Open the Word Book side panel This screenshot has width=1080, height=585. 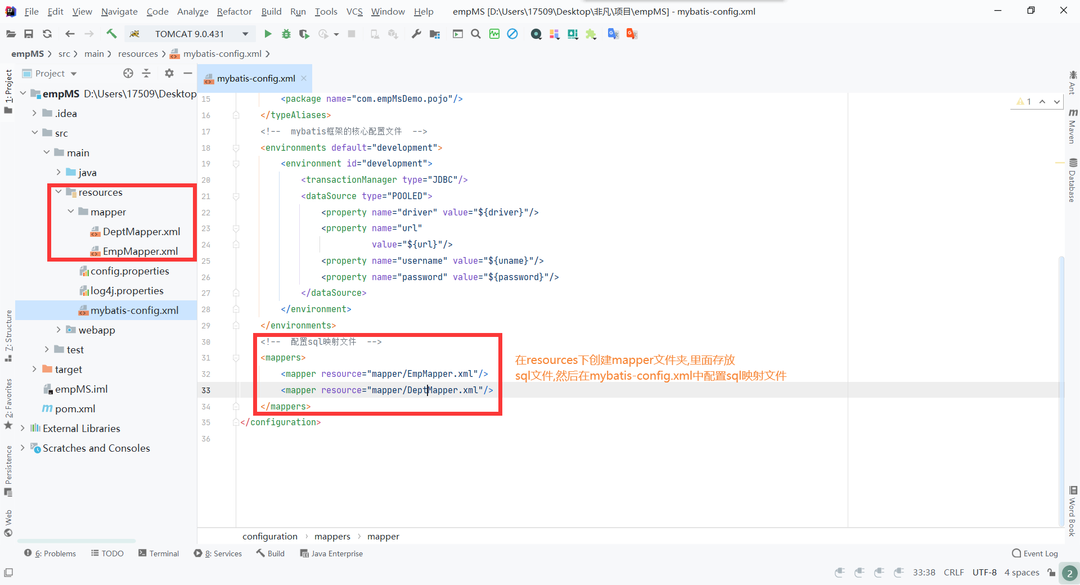point(1073,511)
